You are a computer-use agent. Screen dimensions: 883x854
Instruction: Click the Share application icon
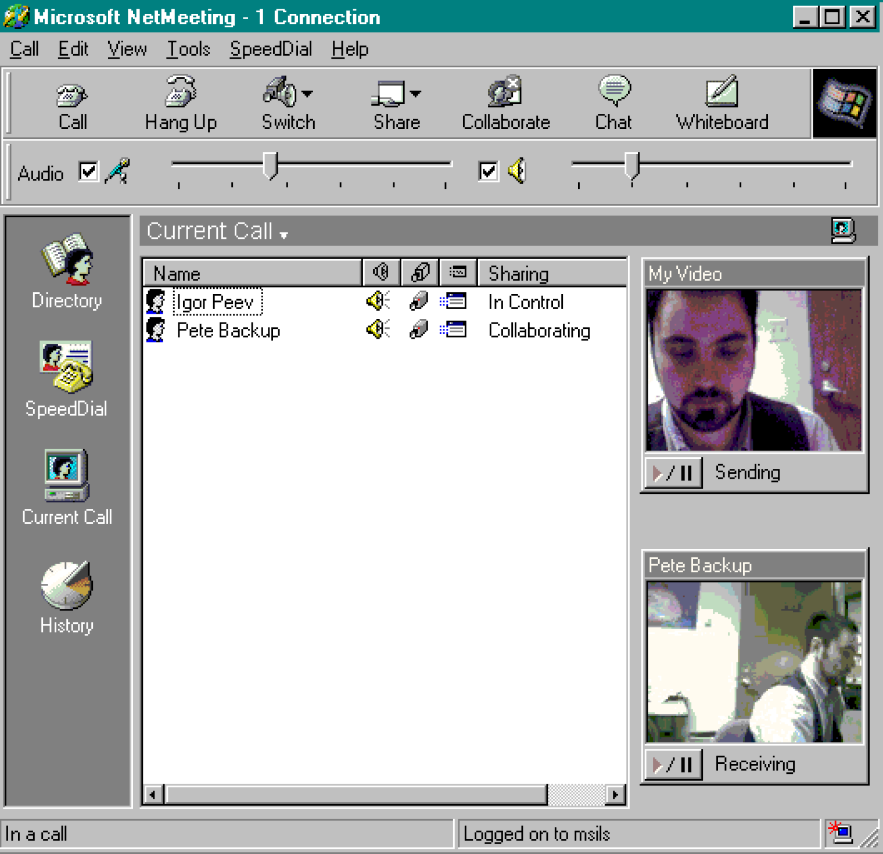coord(388,93)
